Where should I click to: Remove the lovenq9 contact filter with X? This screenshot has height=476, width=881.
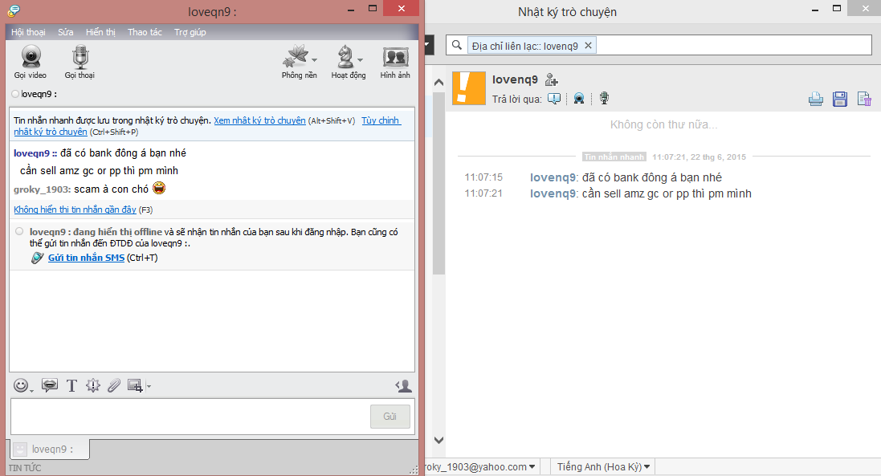pyautogui.click(x=588, y=46)
